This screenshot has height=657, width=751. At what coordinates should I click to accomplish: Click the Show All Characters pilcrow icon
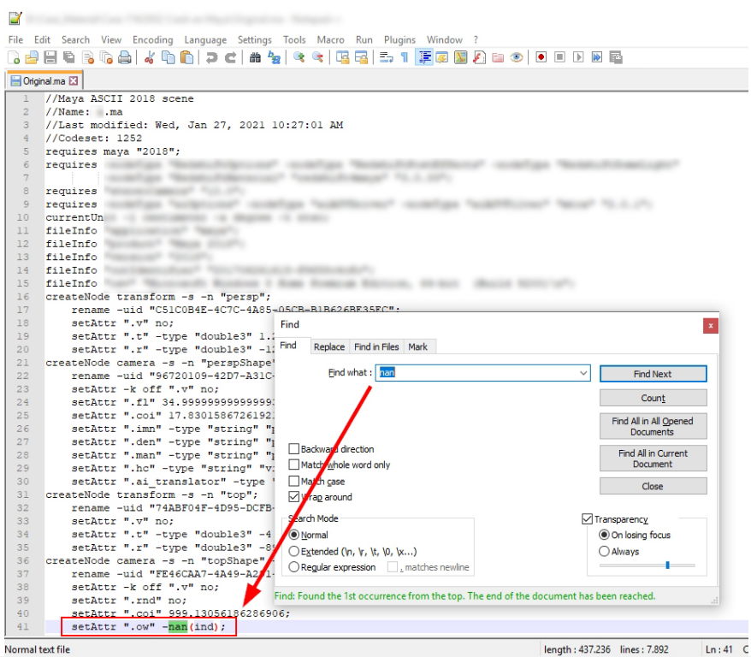(x=405, y=57)
